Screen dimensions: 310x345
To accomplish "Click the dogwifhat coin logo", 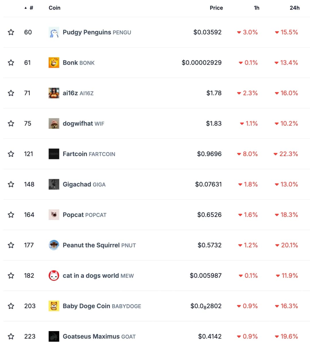I will 54,124.
